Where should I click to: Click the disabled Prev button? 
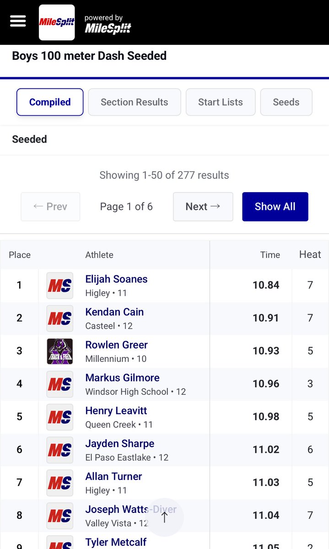(x=50, y=207)
